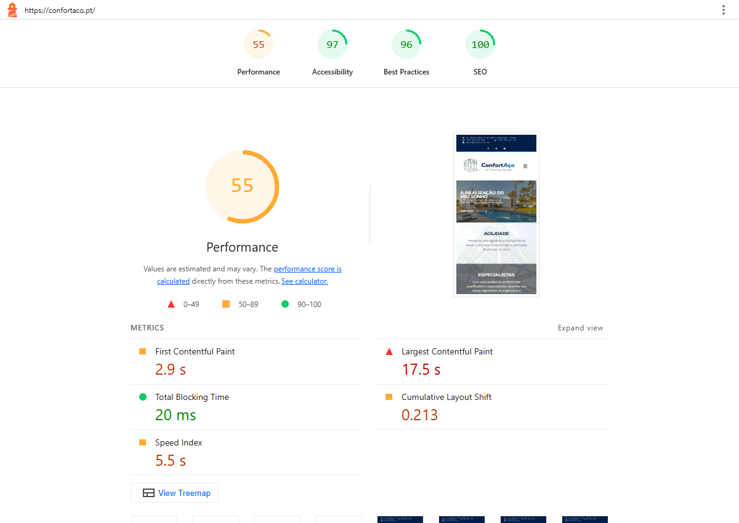Viewport: 739px width, 523px height.
Task: Open the confortaco.pt URL link
Action: click(x=60, y=10)
